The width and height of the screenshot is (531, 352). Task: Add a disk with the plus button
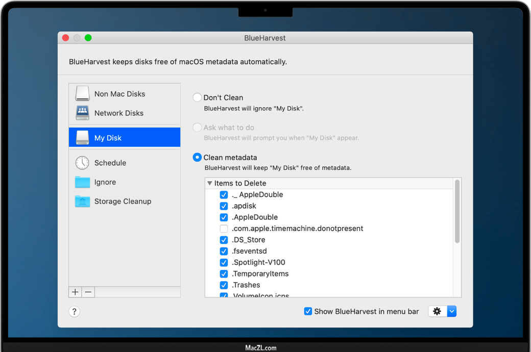(x=75, y=292)
